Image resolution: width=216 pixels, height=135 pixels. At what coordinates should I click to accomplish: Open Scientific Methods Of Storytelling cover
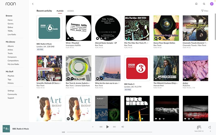click(49, 68)
